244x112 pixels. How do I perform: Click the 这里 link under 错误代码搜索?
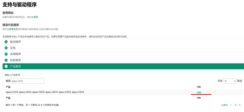coord(11,29)
